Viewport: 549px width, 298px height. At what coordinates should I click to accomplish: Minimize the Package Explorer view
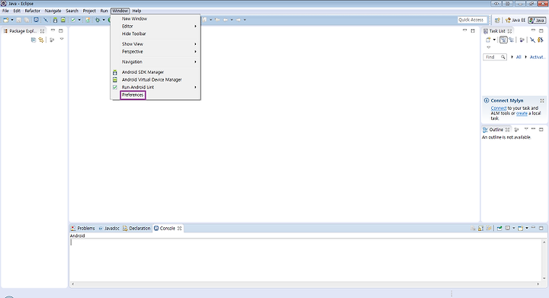tap(53, 30)
